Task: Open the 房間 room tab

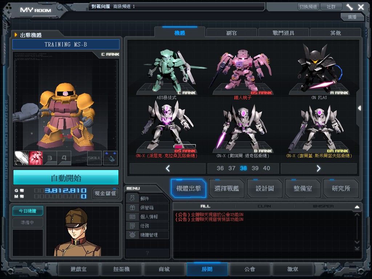Action: click(207, 269)
